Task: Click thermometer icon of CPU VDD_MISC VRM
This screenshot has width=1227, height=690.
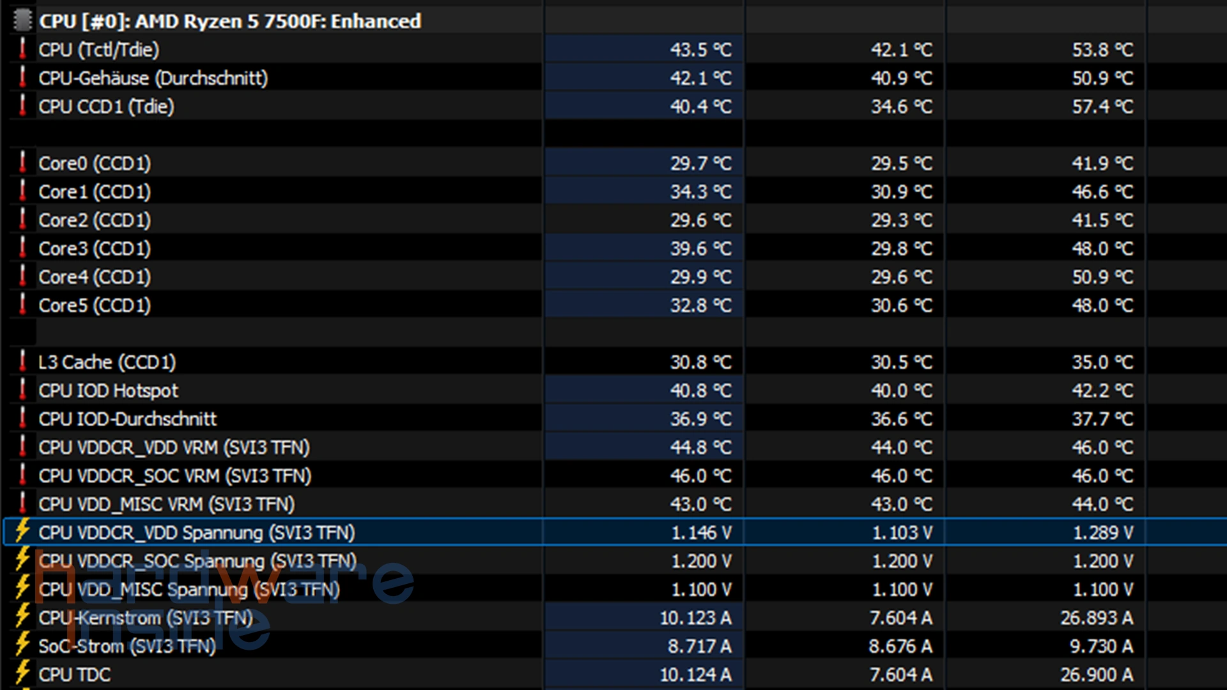Action: point(23,503)
